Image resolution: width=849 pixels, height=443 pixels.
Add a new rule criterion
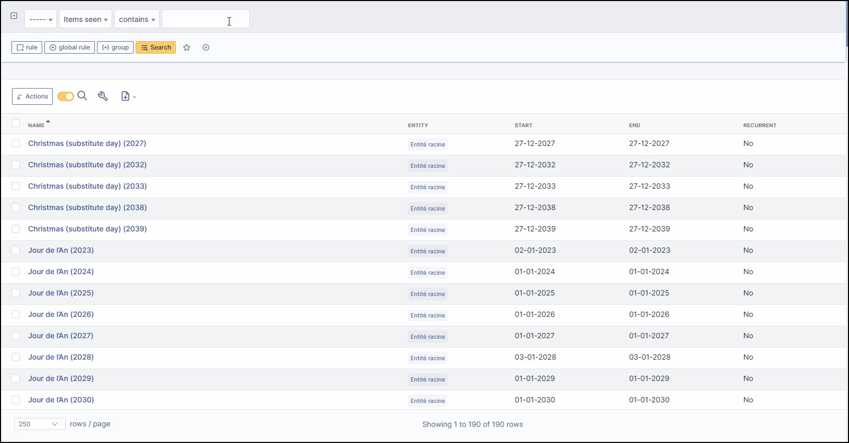tap(27, 47)
